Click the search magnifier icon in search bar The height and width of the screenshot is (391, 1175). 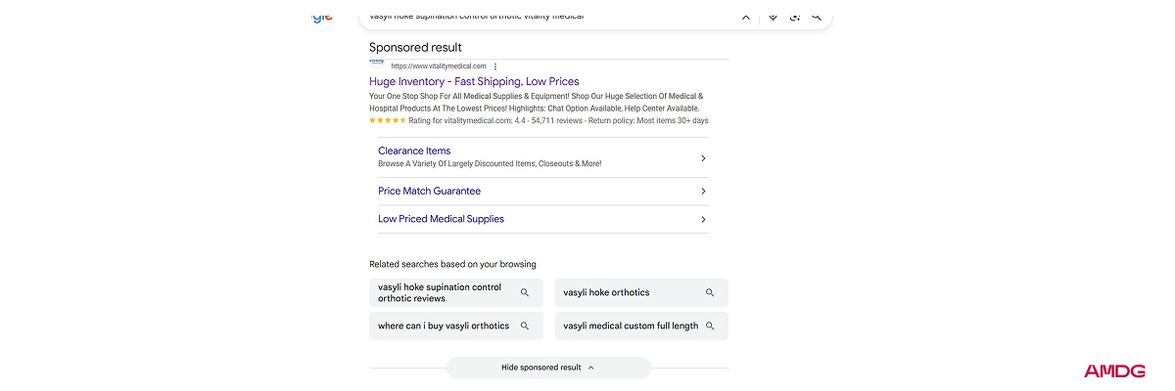817,17
